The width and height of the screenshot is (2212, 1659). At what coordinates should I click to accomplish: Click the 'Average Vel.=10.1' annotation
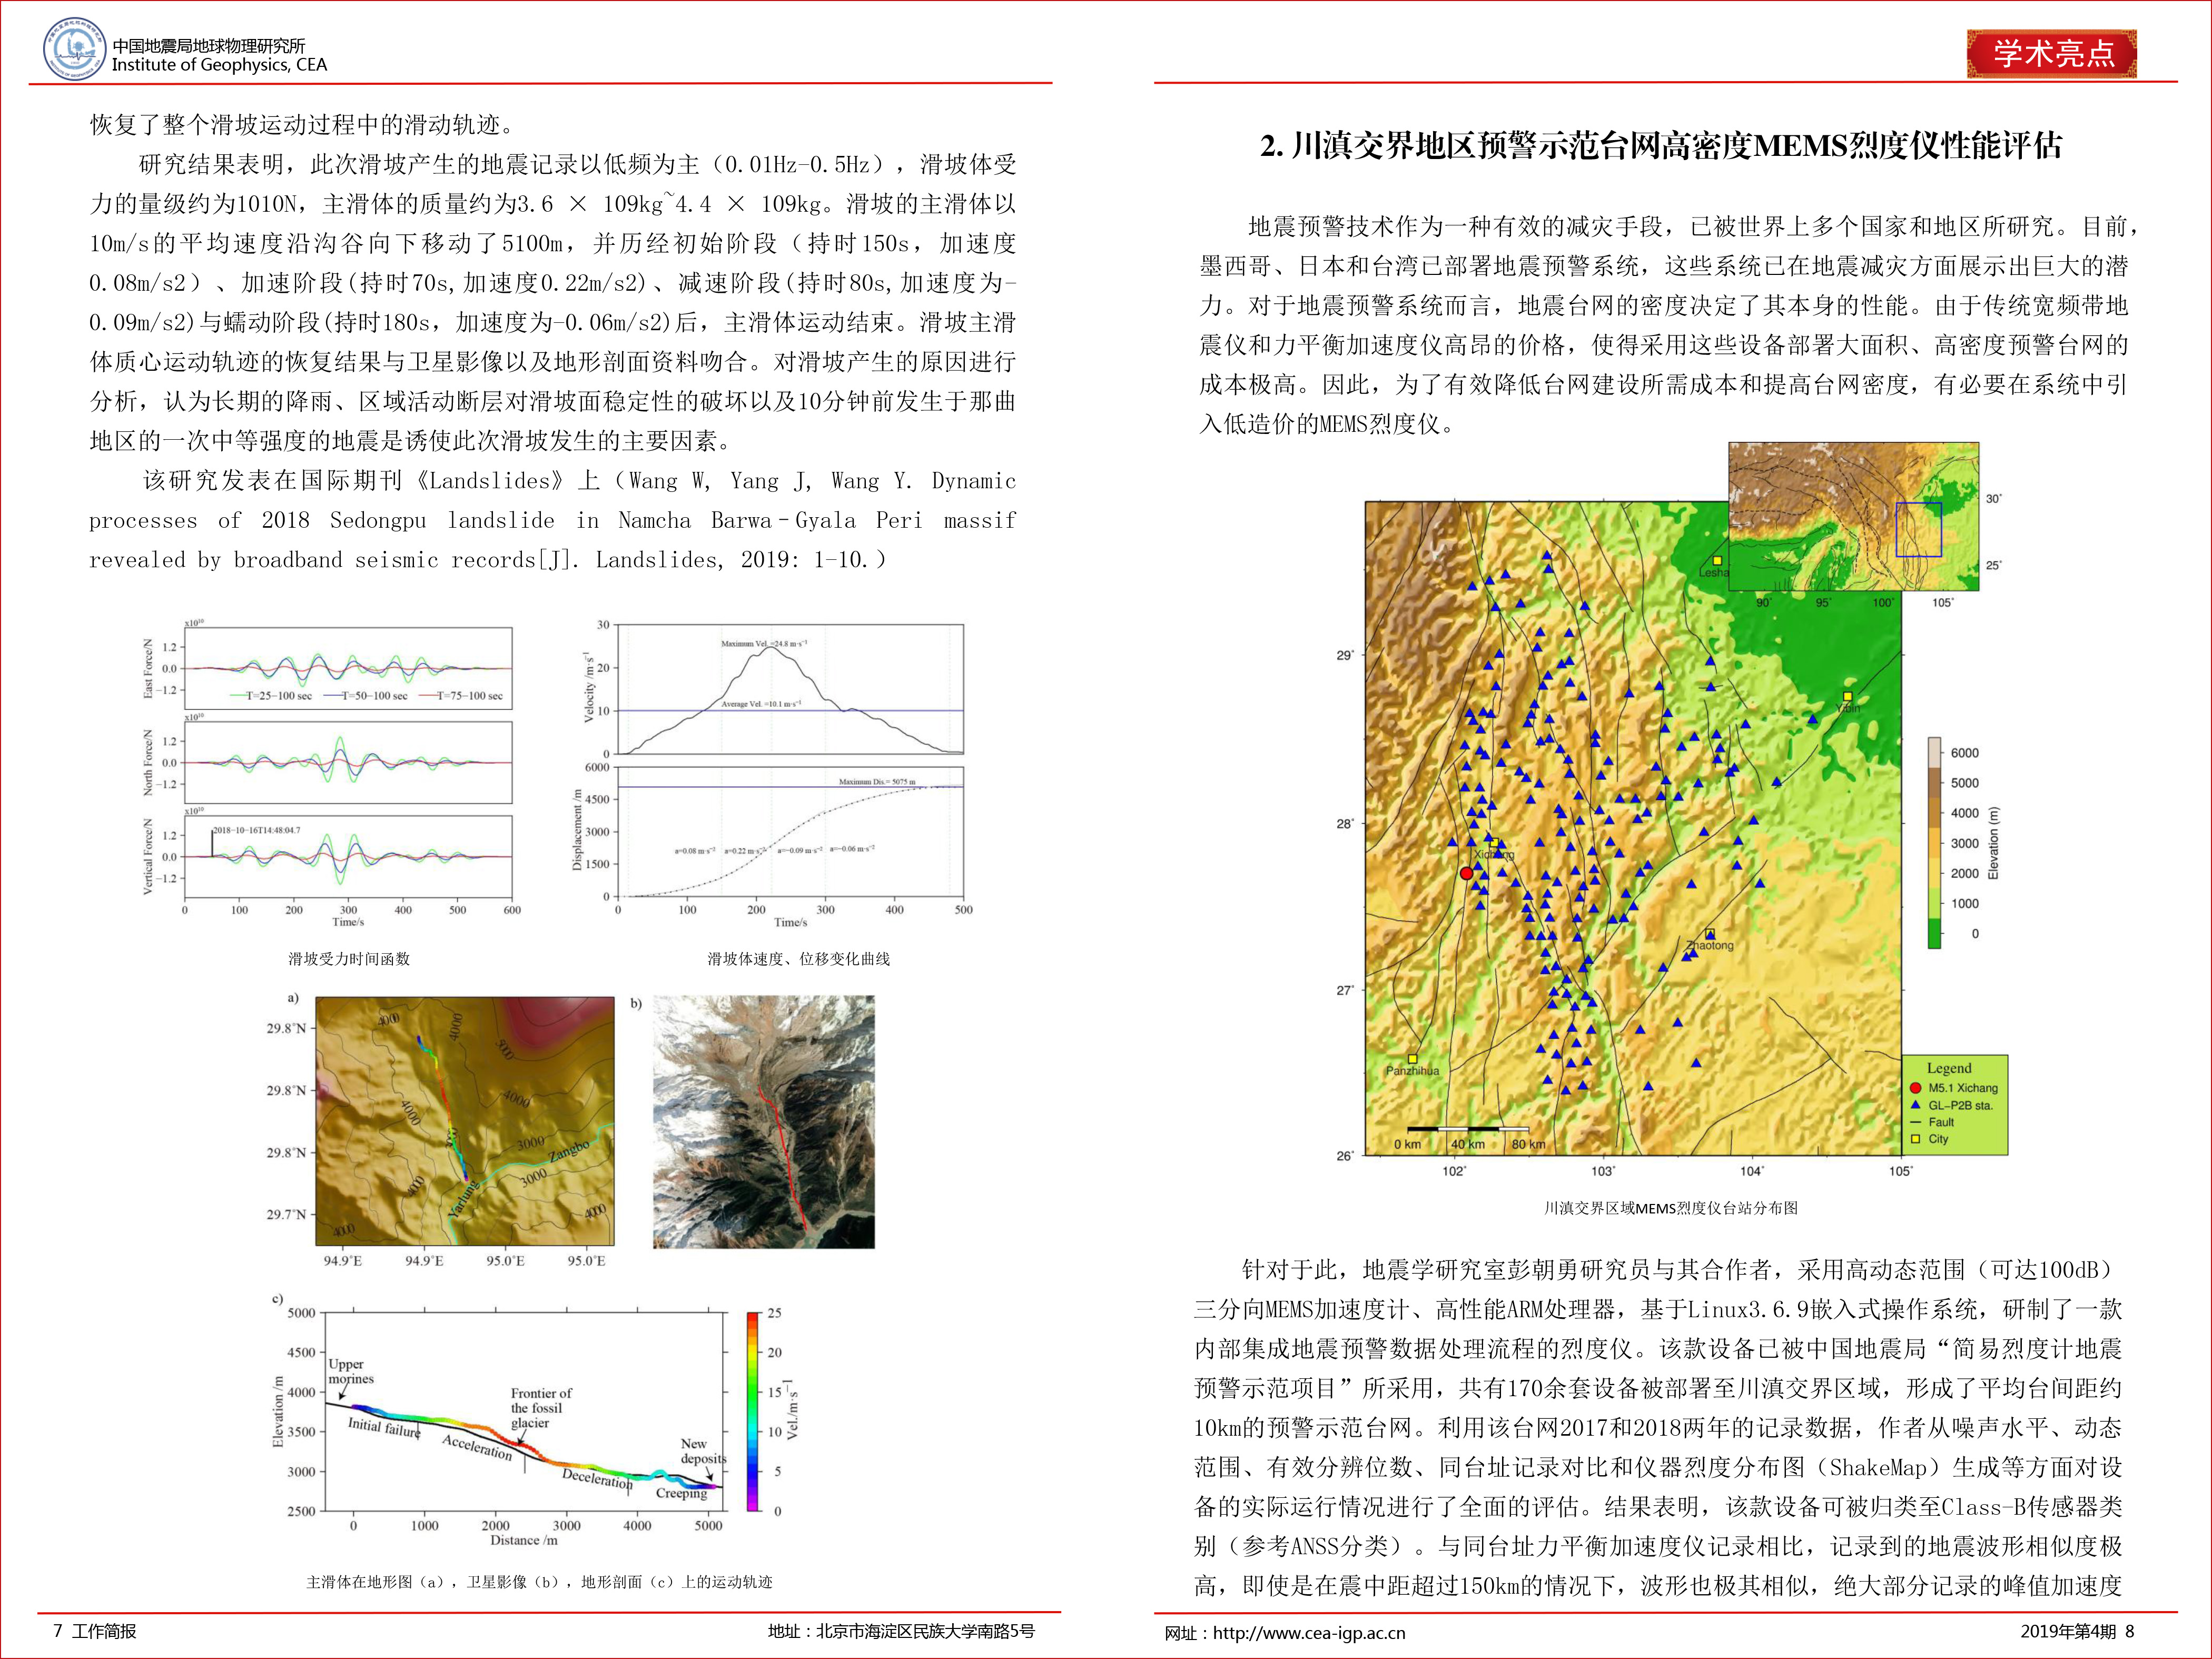[x=761, y=704]
